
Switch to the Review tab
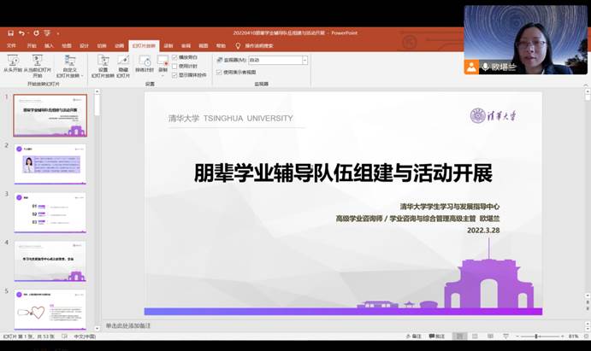[186, 45]
